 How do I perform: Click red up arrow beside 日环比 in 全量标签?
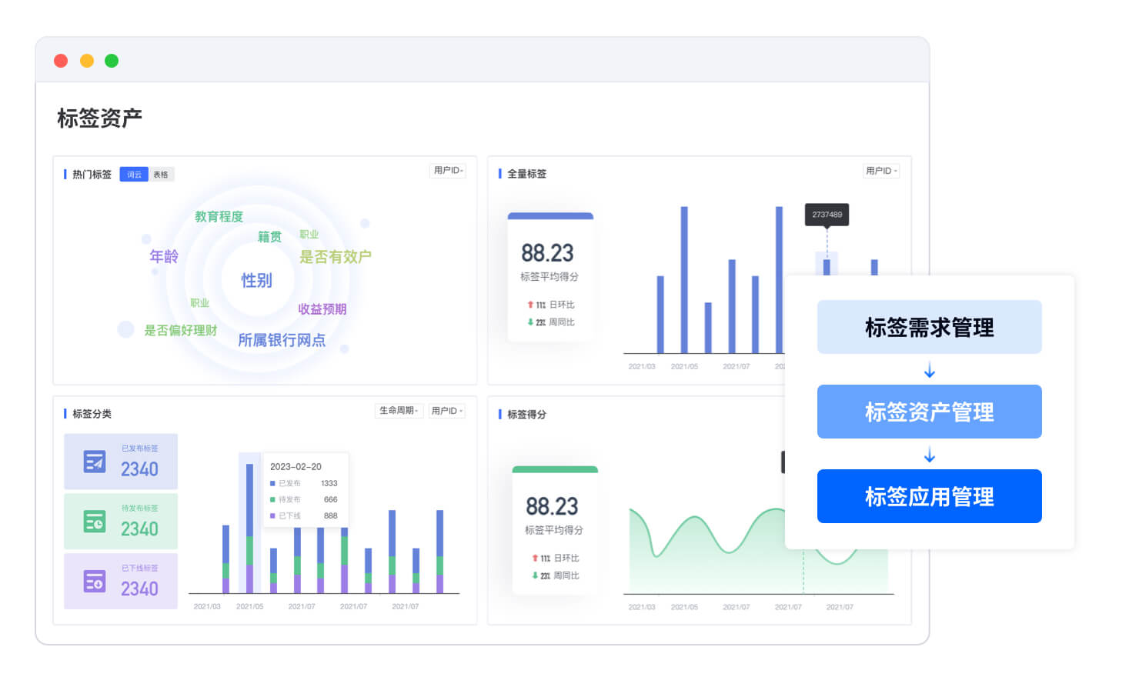pos(530,305)
